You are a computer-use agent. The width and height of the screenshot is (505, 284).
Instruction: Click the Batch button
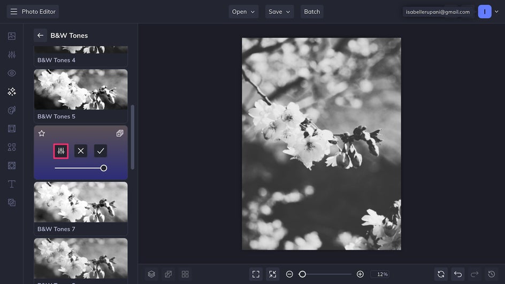click(x=312, y=12)
